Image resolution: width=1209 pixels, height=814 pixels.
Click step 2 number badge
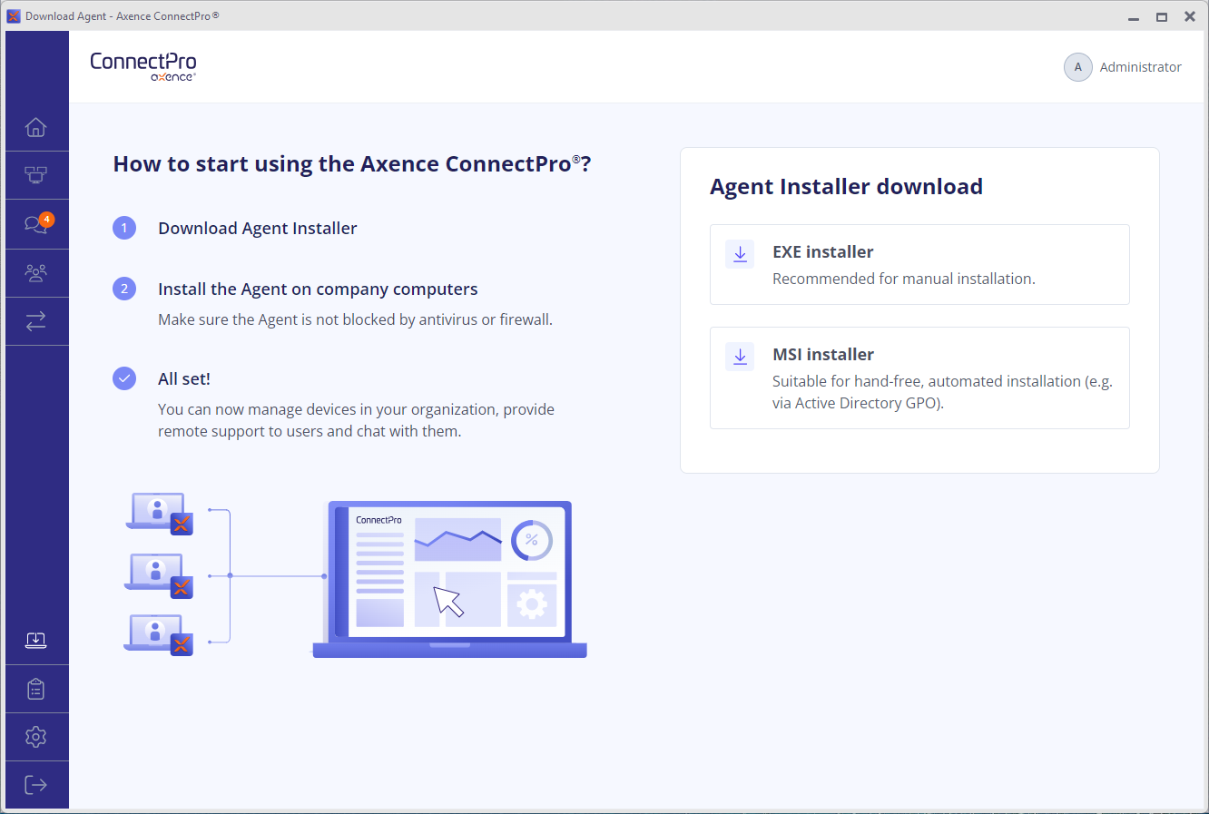click(x=124, y=289)
